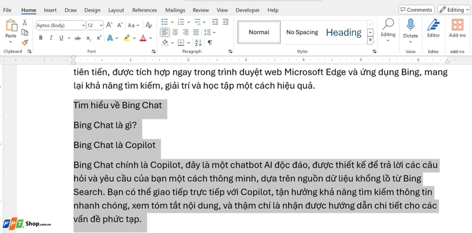Sort the selection with the A-Z icon
472x233 pixels.
click(x=198, y=42)
